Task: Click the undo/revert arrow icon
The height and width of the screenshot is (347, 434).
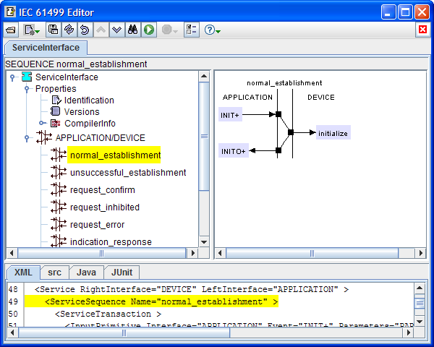Action: click(x=85, y=30)
